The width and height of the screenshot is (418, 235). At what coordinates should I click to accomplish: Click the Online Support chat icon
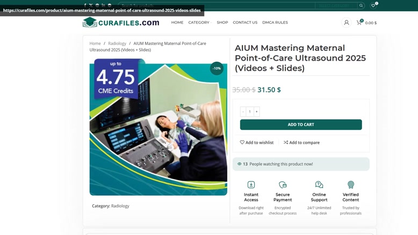click(x=319, y=185)
